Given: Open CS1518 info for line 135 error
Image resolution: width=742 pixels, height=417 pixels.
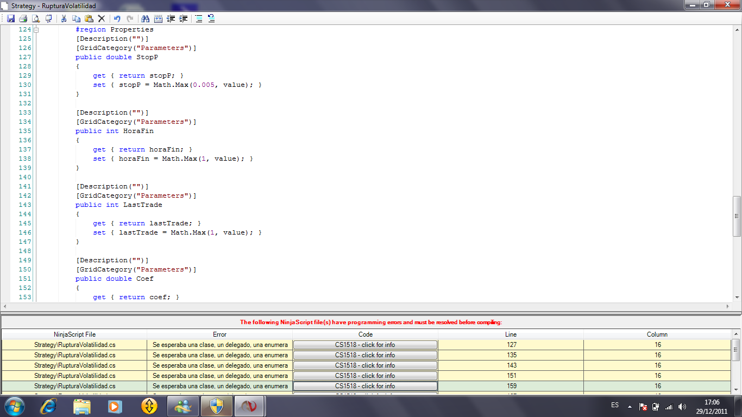Looking at the screenshot, I should pyautogui.click(x=365, y=355).
